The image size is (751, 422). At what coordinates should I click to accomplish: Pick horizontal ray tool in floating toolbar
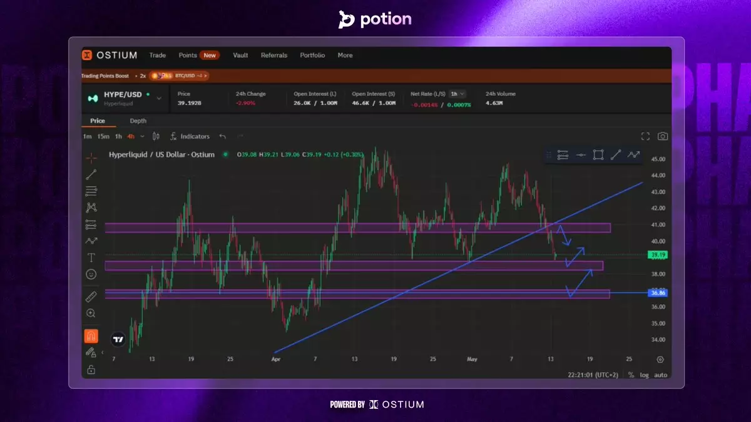pyautogui.click(x=563, y=155)
